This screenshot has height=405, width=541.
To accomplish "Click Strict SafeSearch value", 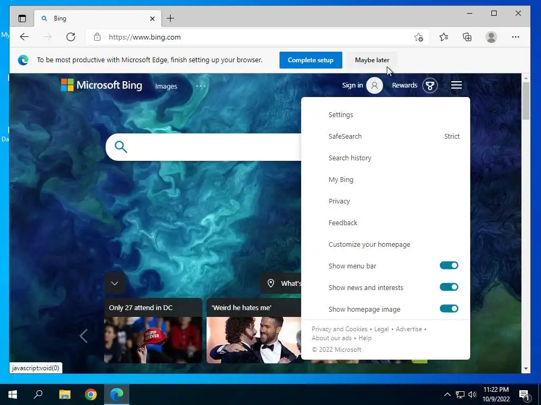I will point(452,137).
